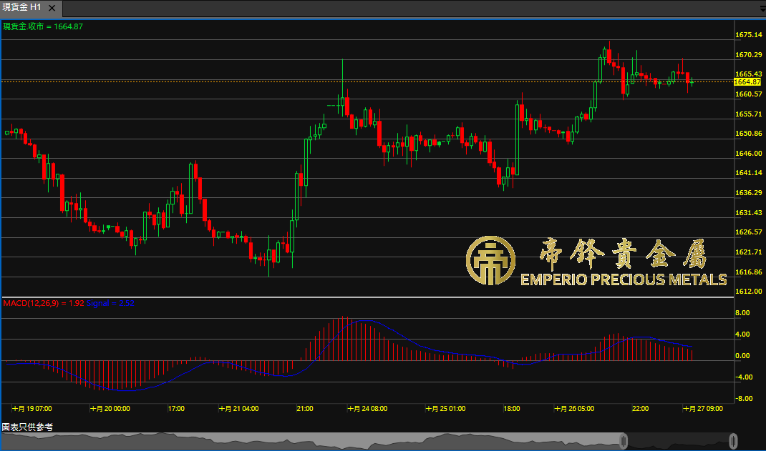This screenshot has height=451, width=766.
Task: Click the 1675.14 label on the price axis
Action: (x=748, y=34)
